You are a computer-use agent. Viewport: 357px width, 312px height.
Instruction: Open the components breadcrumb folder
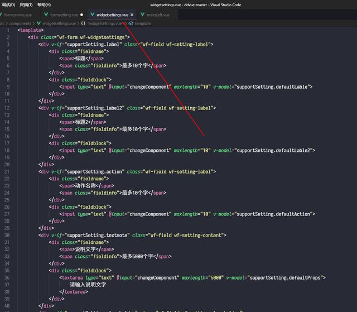pos(20,23)
